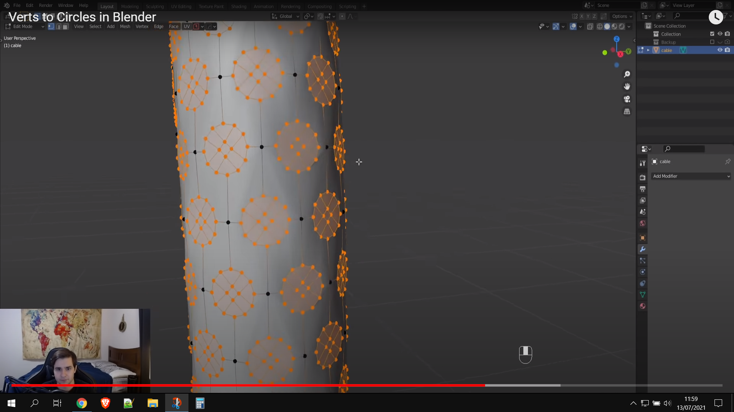Open the Render menu
Viewport: 734px width, 412px height.
coord(45,5)
